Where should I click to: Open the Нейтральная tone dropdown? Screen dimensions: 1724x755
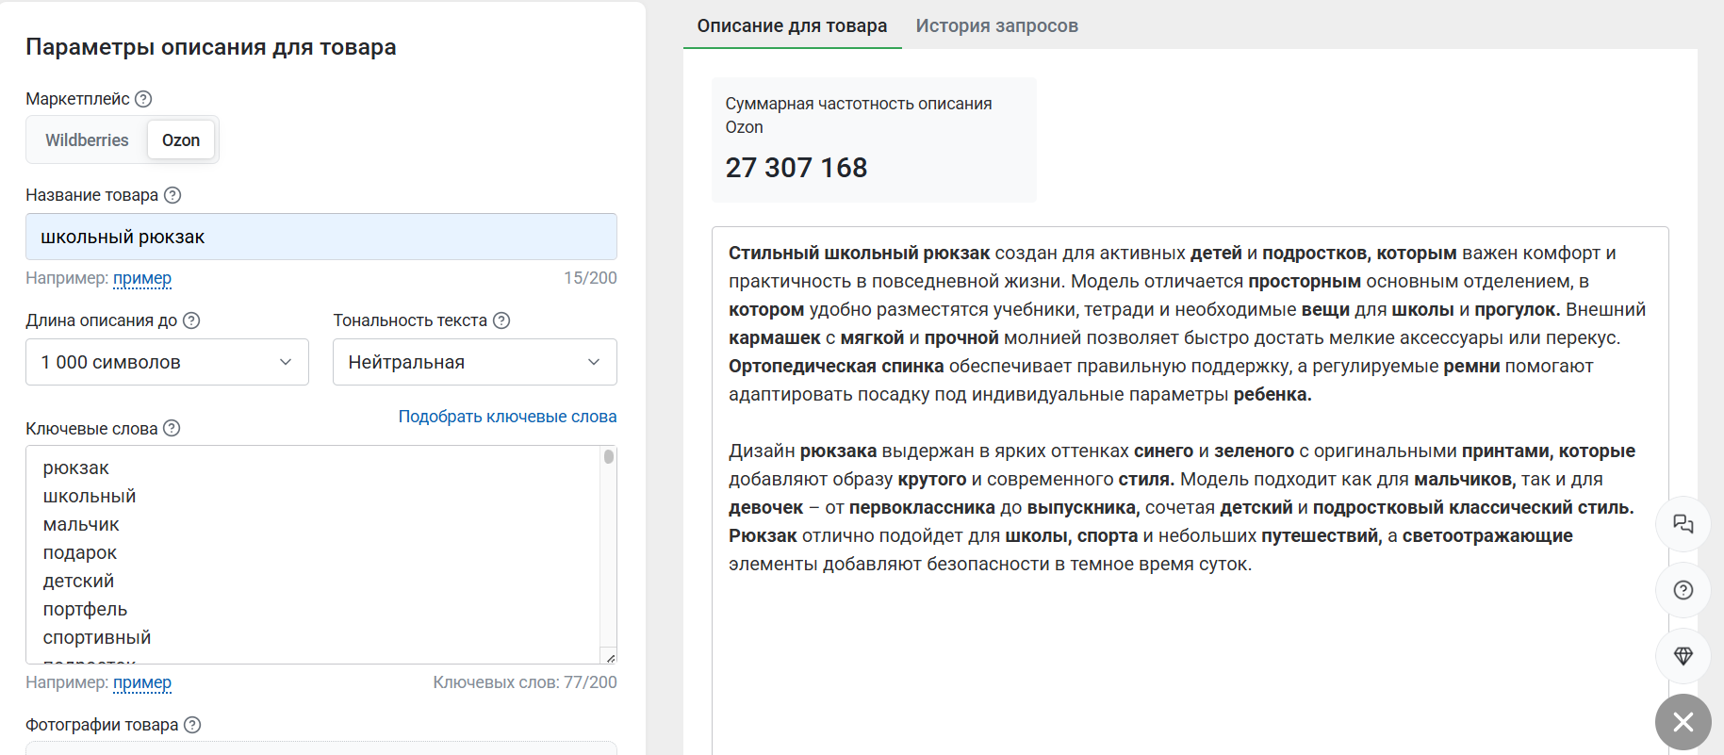pyautogui.click(x=474, y=362)
